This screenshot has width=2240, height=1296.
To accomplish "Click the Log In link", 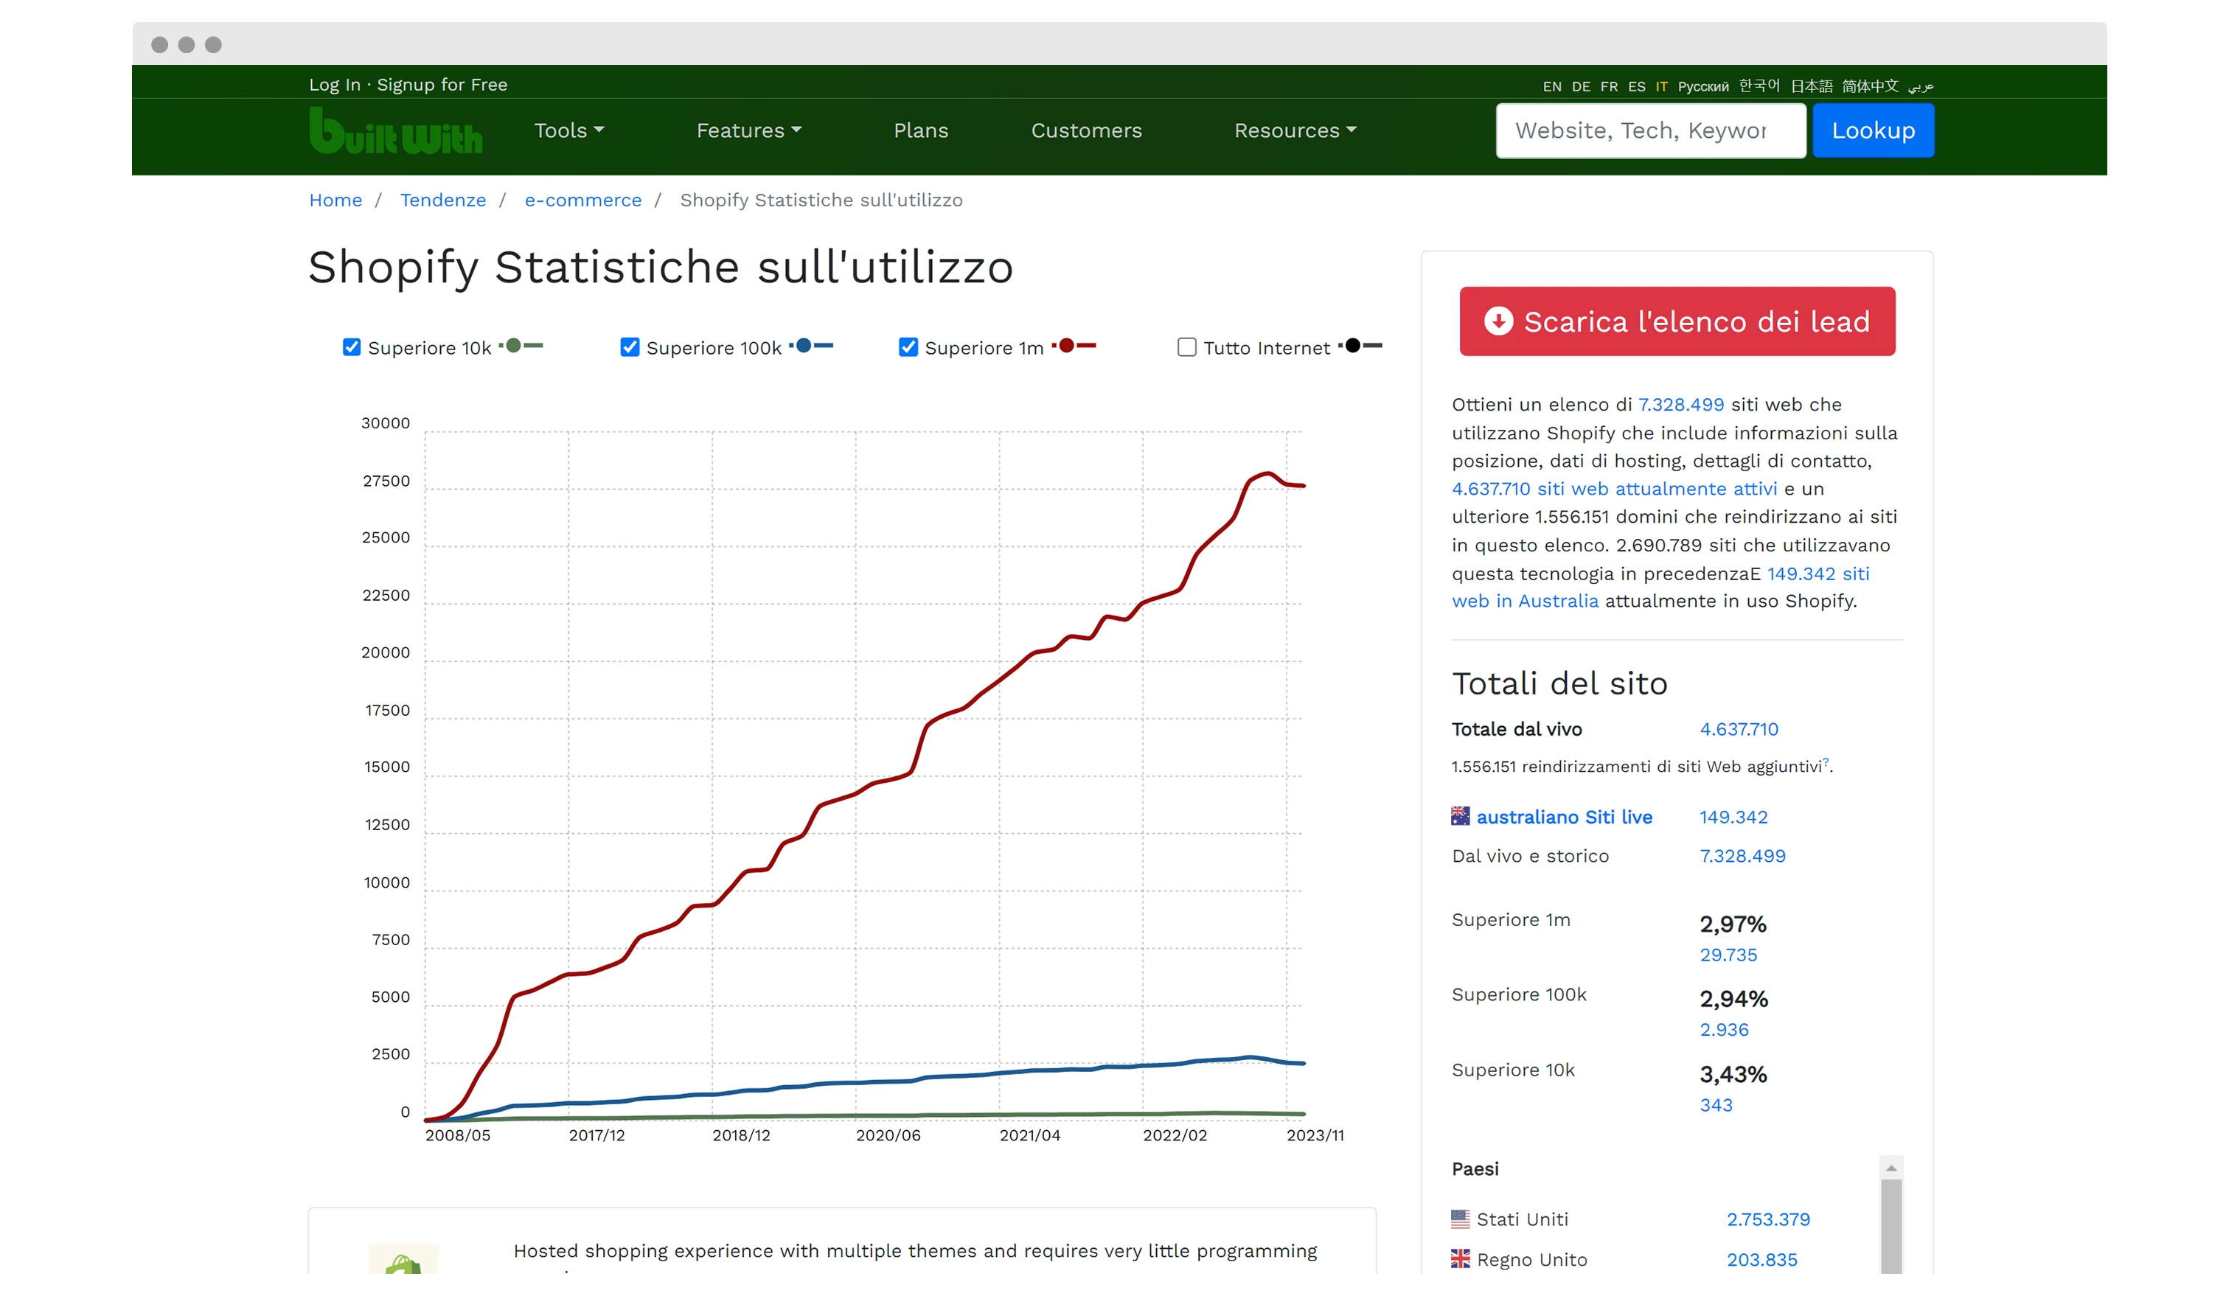I will click(335, 85).
